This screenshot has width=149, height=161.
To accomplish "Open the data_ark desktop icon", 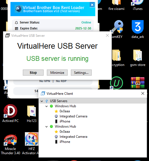I will point(138,29).
